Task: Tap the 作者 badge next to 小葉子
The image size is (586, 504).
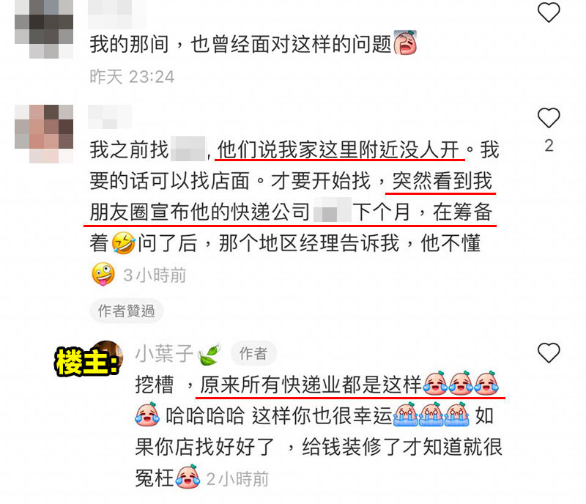Action: [253, 353]
